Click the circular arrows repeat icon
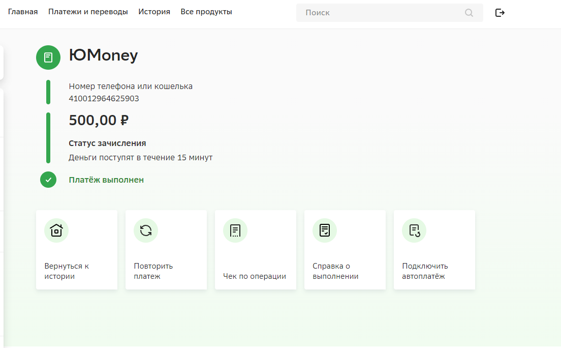This screenshot has width=561, height=348. point(146,230)
